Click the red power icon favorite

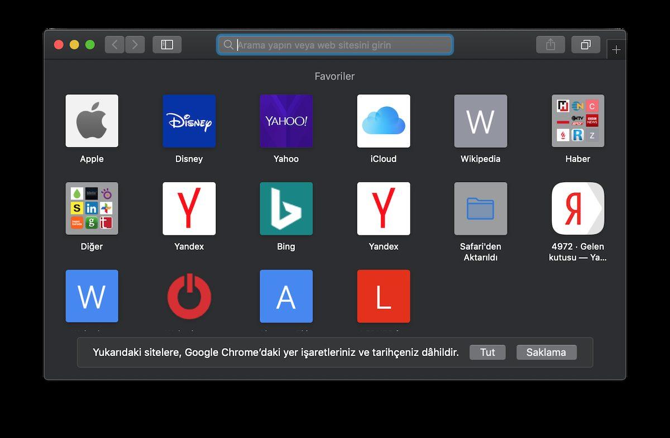point(189,296)
